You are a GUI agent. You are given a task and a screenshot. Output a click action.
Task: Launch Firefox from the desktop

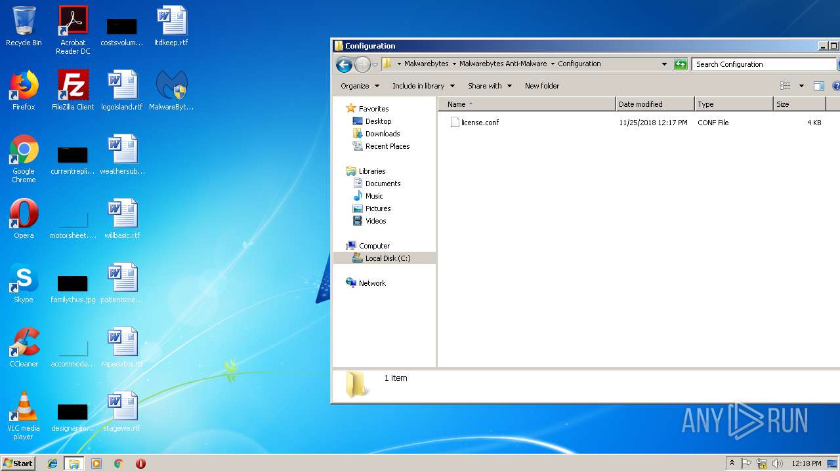tap(24, 91)
